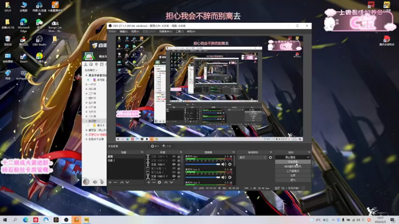Adjust first mic/Aux volume slider

(203, 164)
